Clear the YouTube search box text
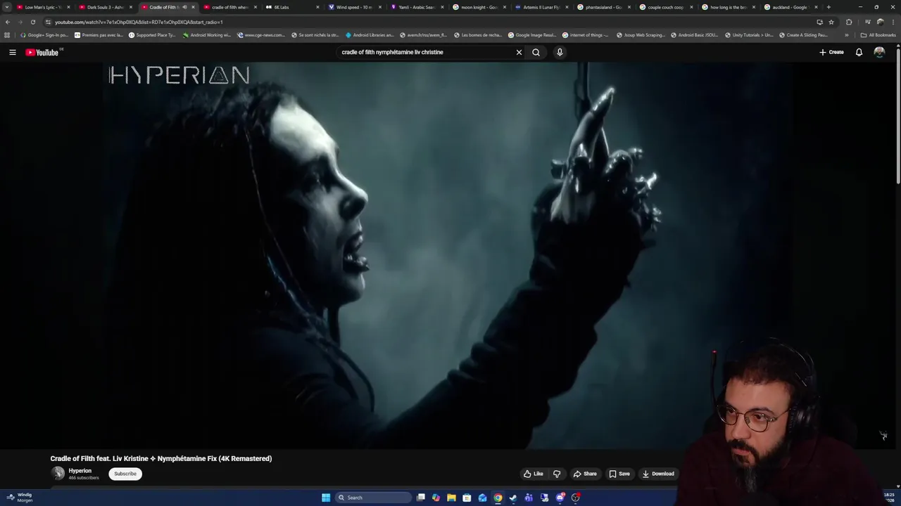Viewport: 901px width, 506px height. click(519, 52)
